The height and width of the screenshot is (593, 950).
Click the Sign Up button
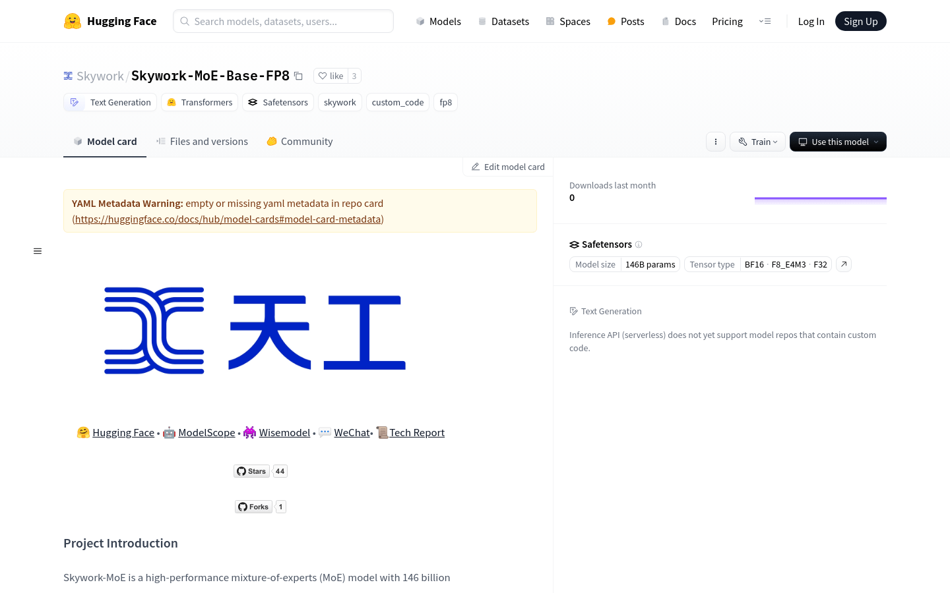(x=861, y=21)
